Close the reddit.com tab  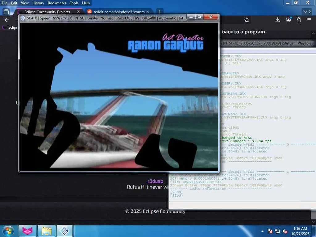[x=148, y=12]
